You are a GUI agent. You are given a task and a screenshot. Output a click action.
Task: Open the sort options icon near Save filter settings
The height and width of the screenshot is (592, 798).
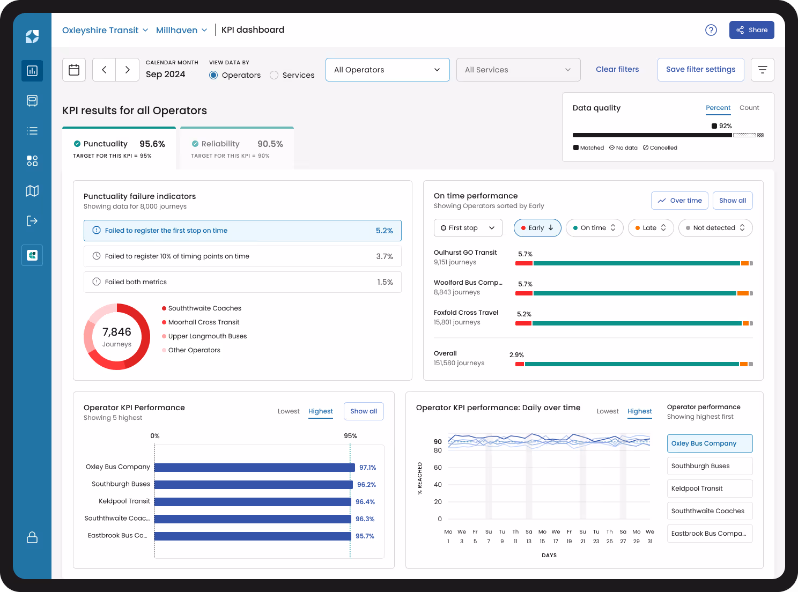point(762,69)
